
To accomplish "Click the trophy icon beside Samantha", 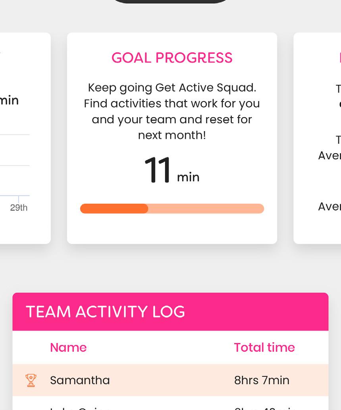I will [x=31, y=380].
